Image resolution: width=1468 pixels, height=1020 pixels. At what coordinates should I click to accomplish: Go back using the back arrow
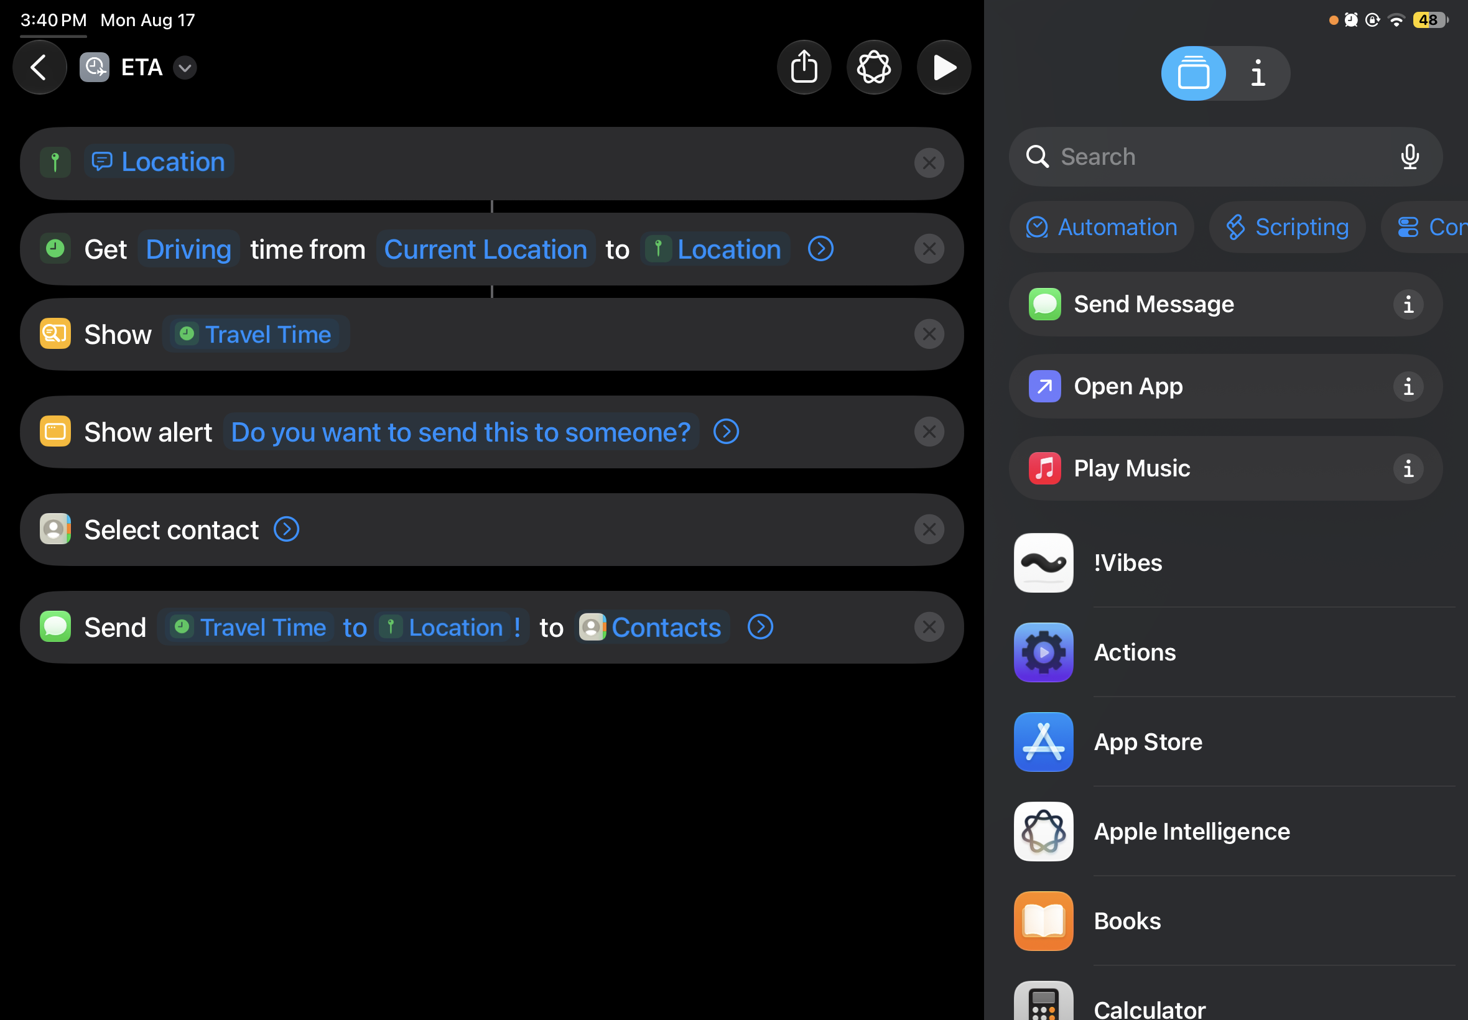[40, 67]
